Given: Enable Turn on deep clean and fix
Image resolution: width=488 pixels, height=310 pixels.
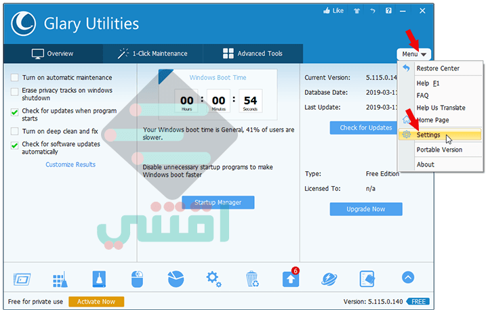Looking at the screenshot, I should pos(15,131).
